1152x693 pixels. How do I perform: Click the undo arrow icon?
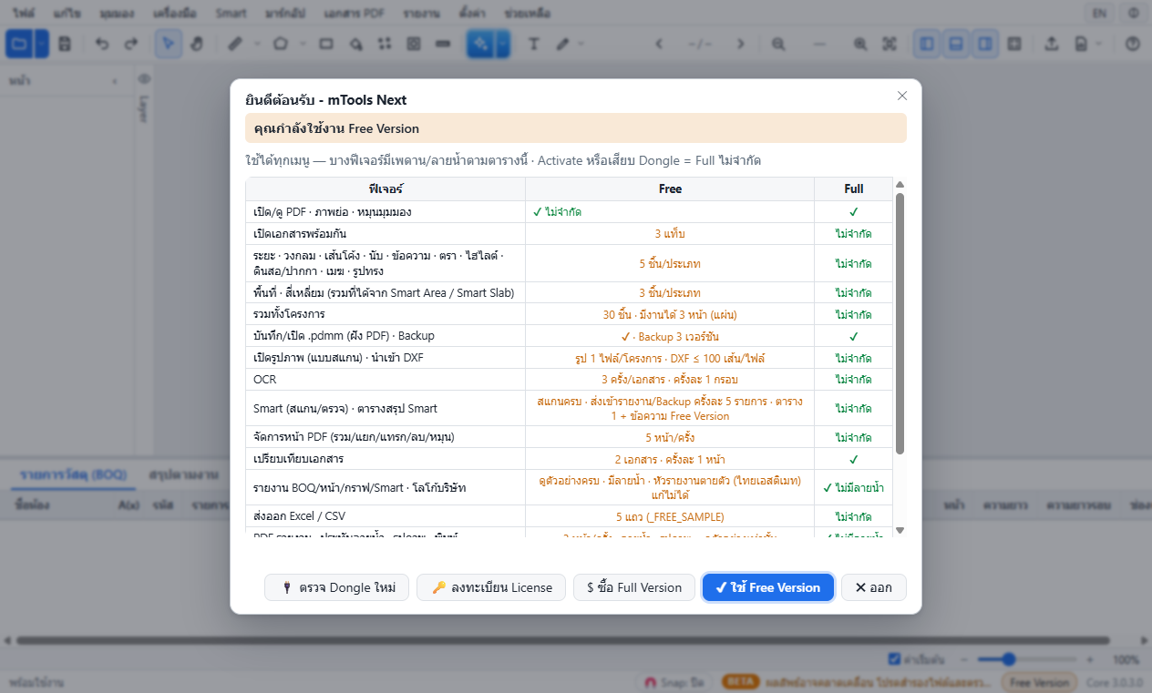click(102, 44)
